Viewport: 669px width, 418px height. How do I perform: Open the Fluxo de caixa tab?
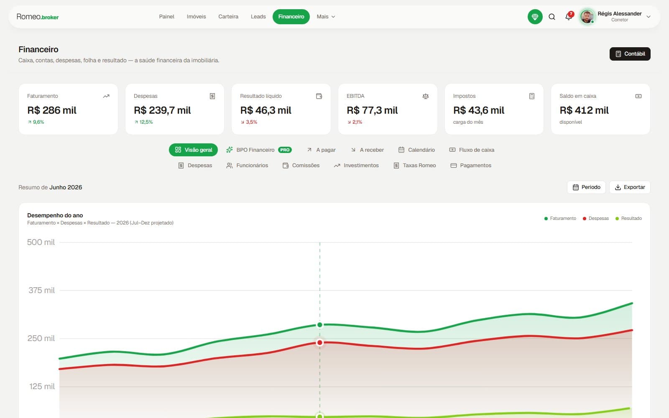pos(472,150)
